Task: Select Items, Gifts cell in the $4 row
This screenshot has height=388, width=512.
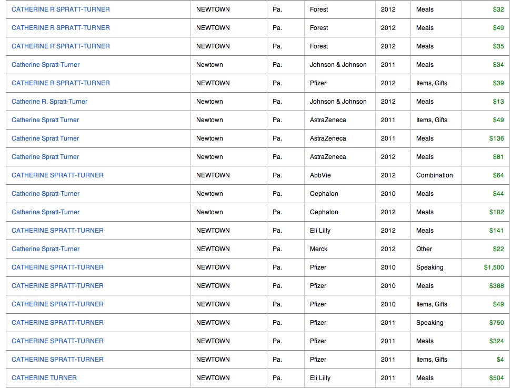Action: 436,359
